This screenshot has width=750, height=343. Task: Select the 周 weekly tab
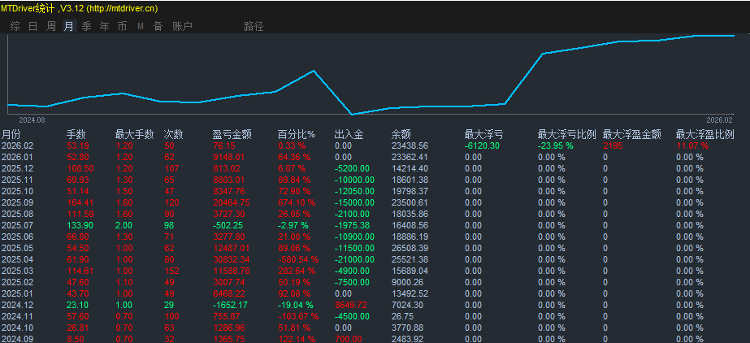click(x=50, y=26)
